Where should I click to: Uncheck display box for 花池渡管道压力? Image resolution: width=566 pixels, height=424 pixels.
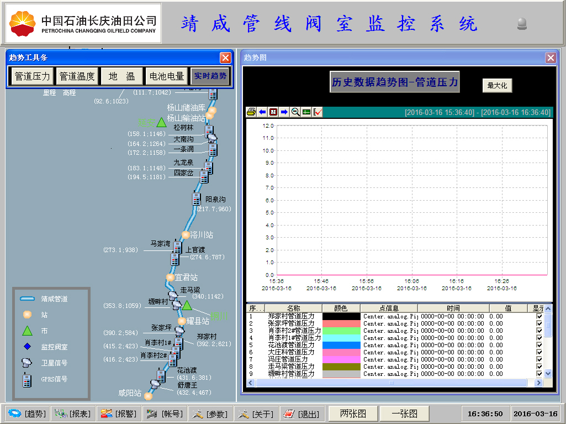tap(539, 345)
